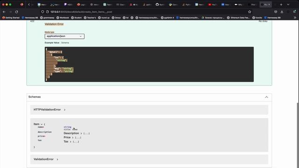Screen dimensions: 299x168
Task: Open the Workbook bookmark
Action: click(63, 18)
